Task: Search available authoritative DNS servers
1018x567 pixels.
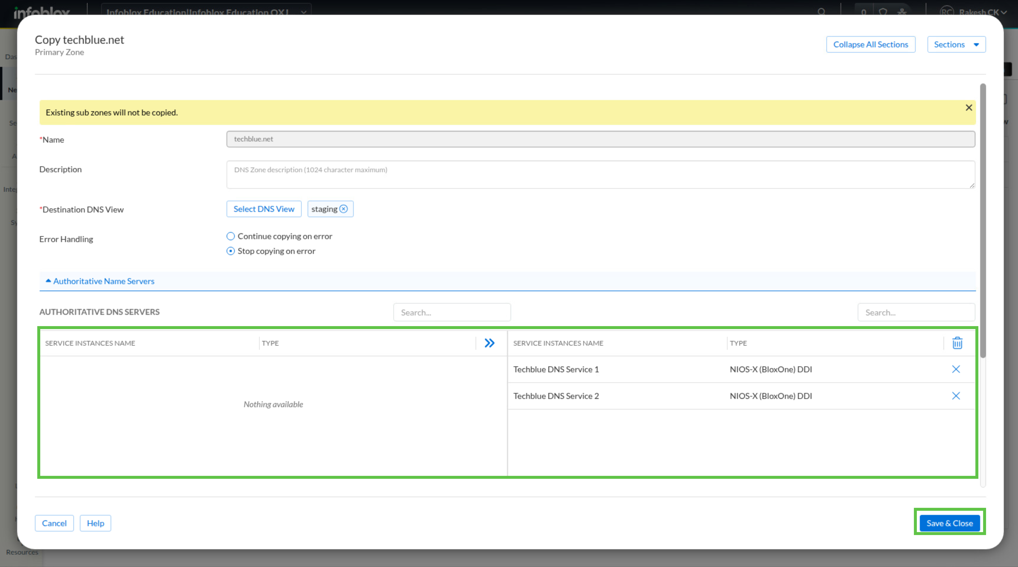Action: [452, 313]
